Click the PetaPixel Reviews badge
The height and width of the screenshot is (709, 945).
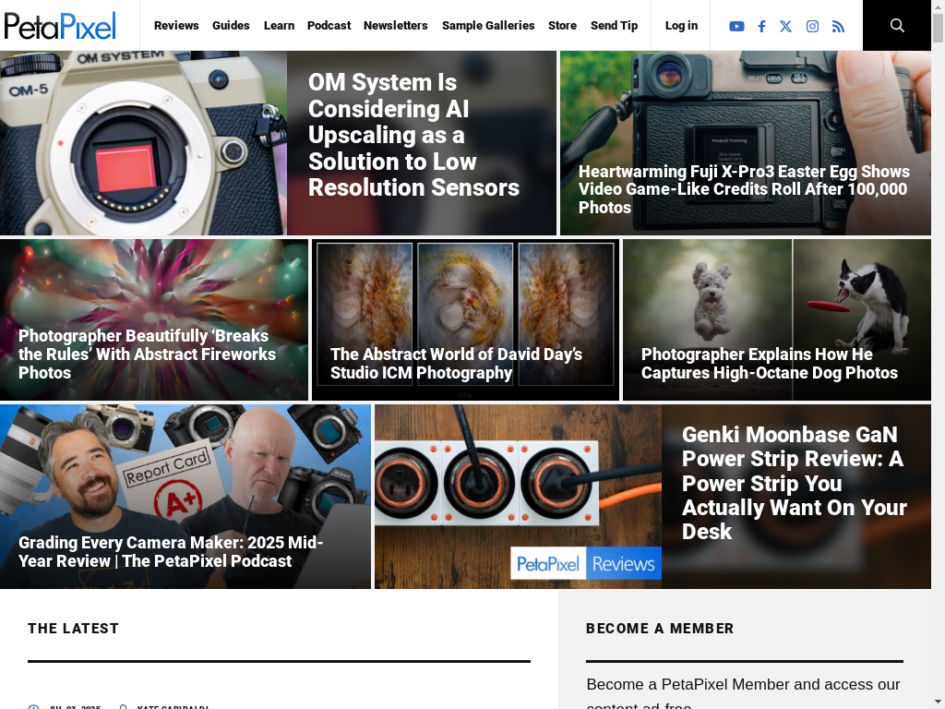point(586,563)
